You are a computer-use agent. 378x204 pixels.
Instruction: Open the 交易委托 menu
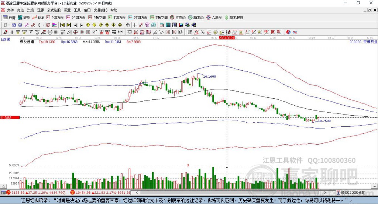point(100,10)
